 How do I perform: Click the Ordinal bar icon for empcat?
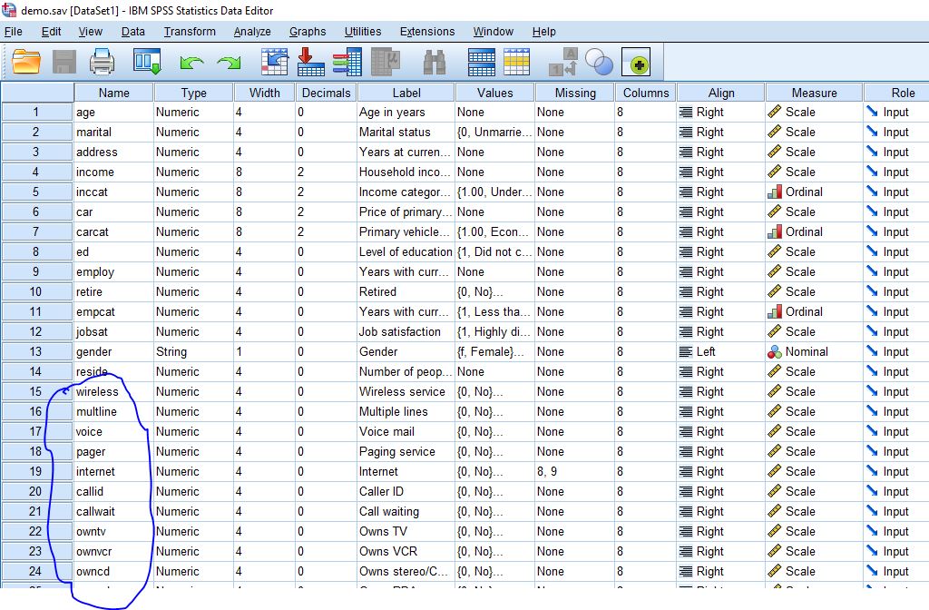(x=775, y=311)
